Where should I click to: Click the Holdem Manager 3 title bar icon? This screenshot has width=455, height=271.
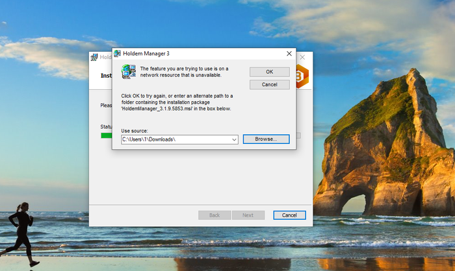[117, 53]
